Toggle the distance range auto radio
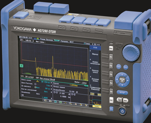Viewport: 151px width, 123px height. click(35, 84)
